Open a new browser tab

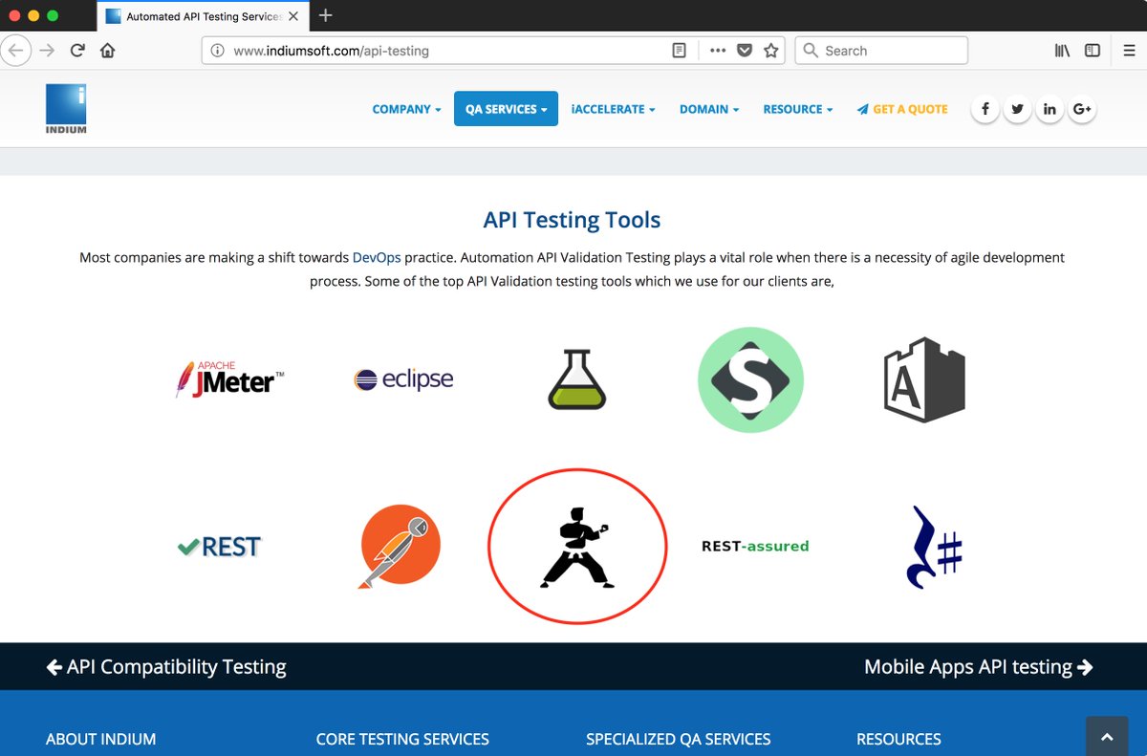(325, 15)
